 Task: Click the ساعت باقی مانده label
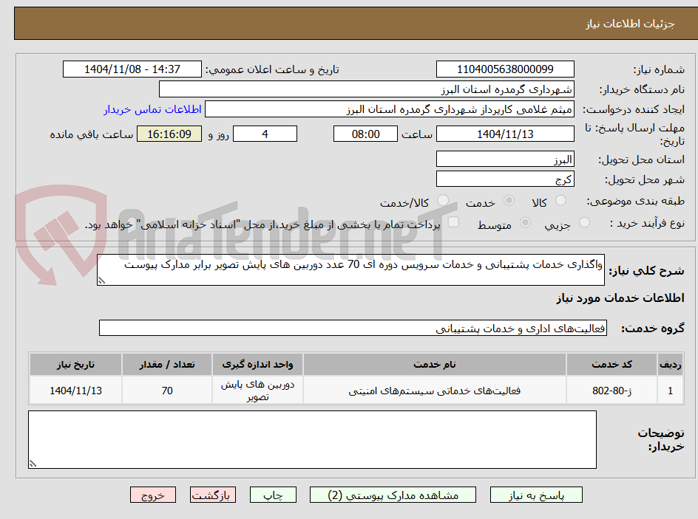(91, 134)
